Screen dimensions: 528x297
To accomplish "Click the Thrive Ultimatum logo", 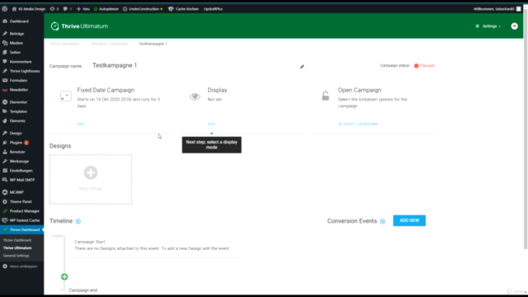I will (x=79, y=26).
